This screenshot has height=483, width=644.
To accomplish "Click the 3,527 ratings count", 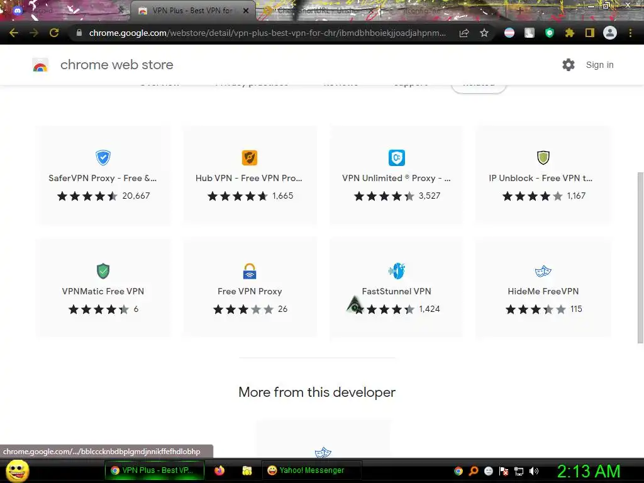I will tap(430, 196).
